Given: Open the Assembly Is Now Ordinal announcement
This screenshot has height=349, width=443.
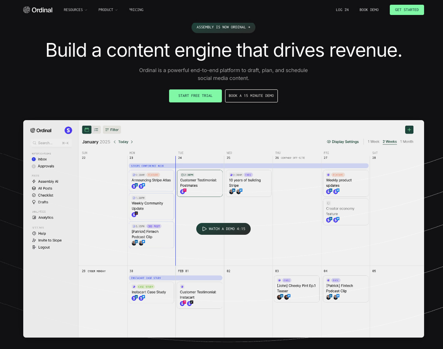Looking at the screenshot, I should pos(223,28).
